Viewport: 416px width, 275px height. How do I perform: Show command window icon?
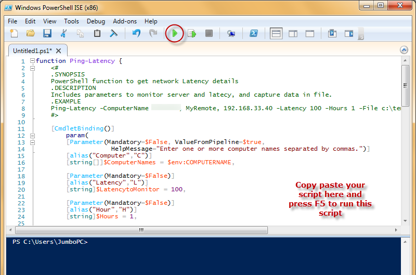click(x=332, y=33)
